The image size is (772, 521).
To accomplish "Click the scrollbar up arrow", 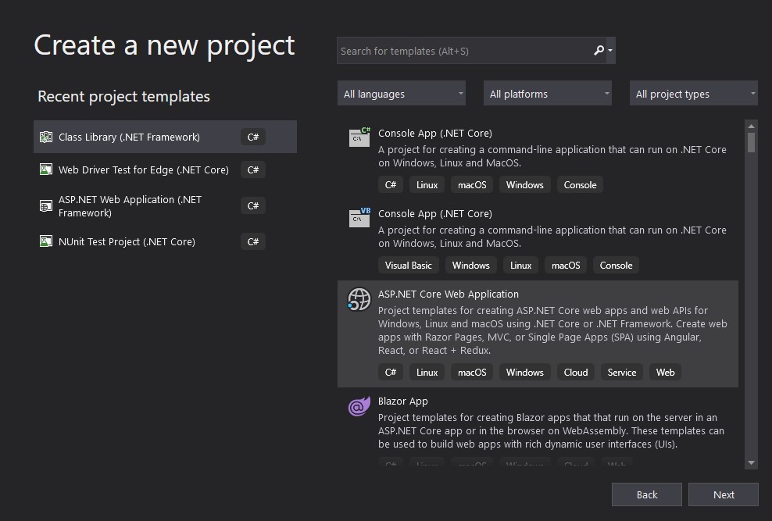I will tap(751, 127).
